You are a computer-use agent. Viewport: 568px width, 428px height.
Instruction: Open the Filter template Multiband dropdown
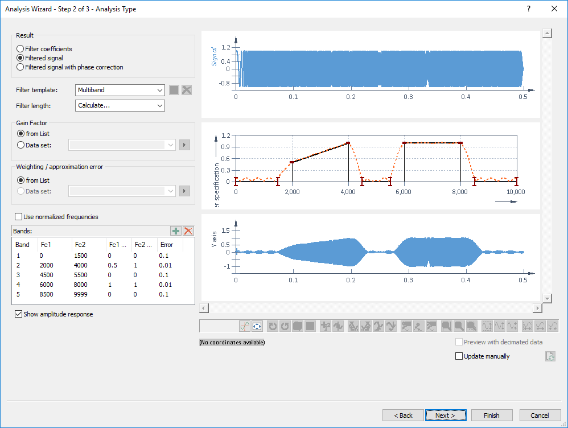tap(120, 90)
